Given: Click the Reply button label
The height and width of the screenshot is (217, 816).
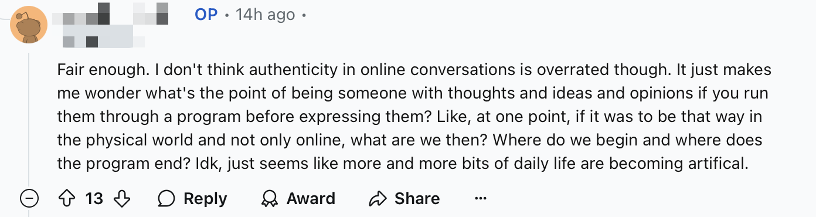Looking at the screenshot, I should (x=205, y=199).
